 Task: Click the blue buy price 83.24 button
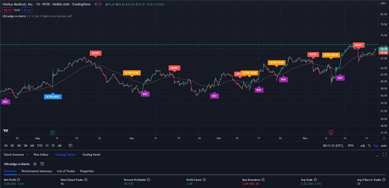pos(27,10)
